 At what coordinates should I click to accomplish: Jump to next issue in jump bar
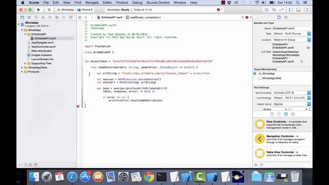point(251,17)
